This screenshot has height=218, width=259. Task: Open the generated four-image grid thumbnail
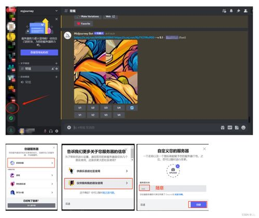click(x=106, y=72)
